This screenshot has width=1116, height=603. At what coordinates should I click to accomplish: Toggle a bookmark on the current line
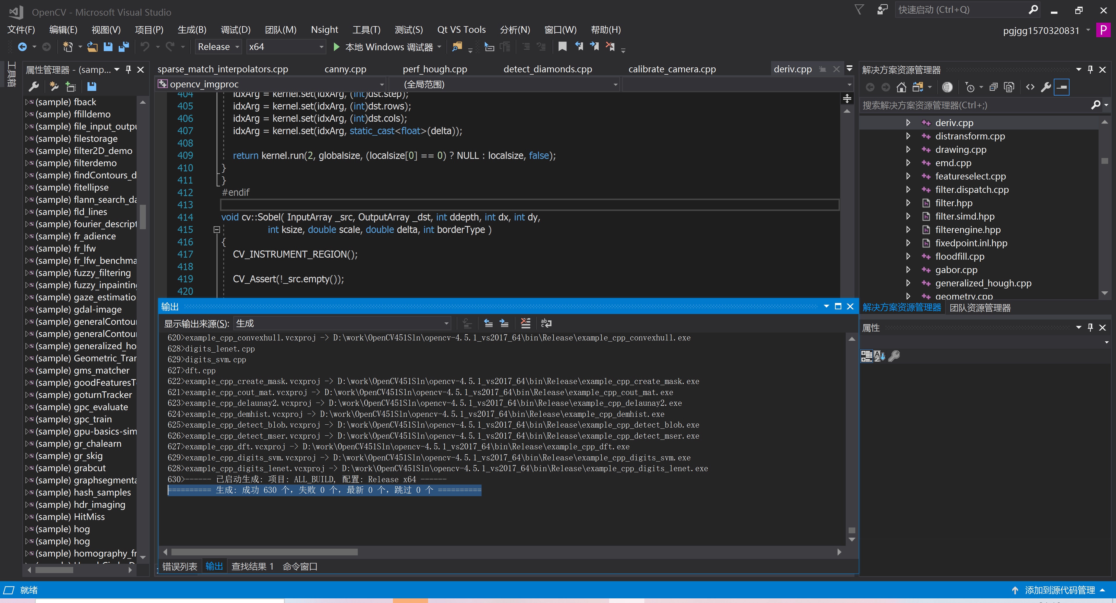(x=562, y=46)
